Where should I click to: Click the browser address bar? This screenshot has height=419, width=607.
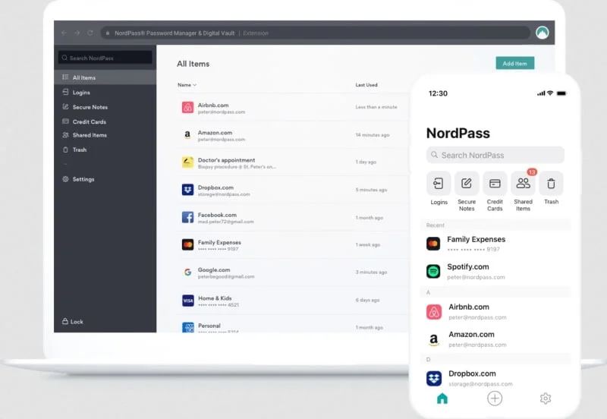[x=315, y=33]
